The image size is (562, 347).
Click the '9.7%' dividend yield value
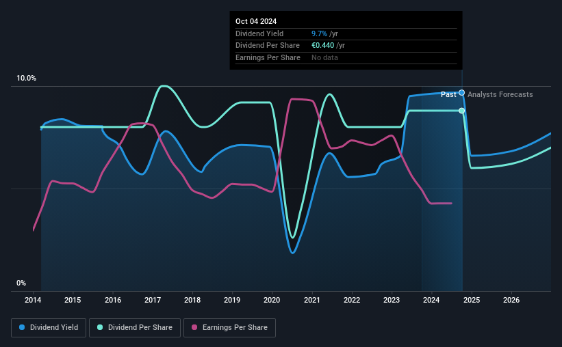(319, 33)
